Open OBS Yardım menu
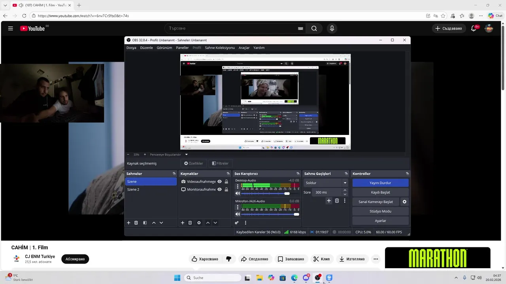The width and height of the screenshot is (506, 284). [259, 48]
